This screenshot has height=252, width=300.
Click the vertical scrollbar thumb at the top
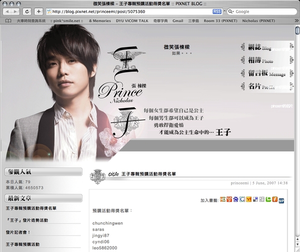click(x=297, y=30)
